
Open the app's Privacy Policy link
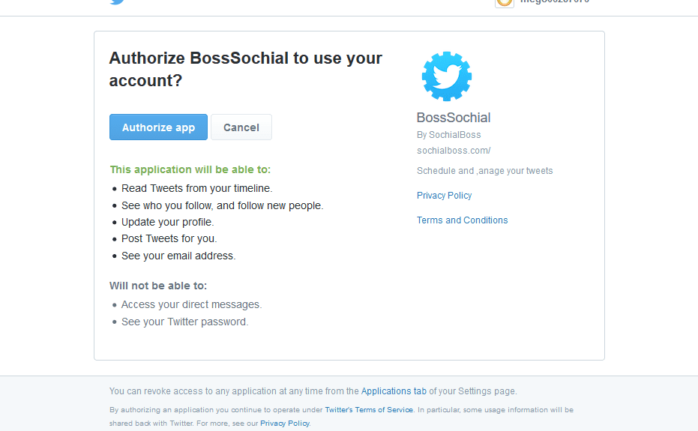(445, 196)
